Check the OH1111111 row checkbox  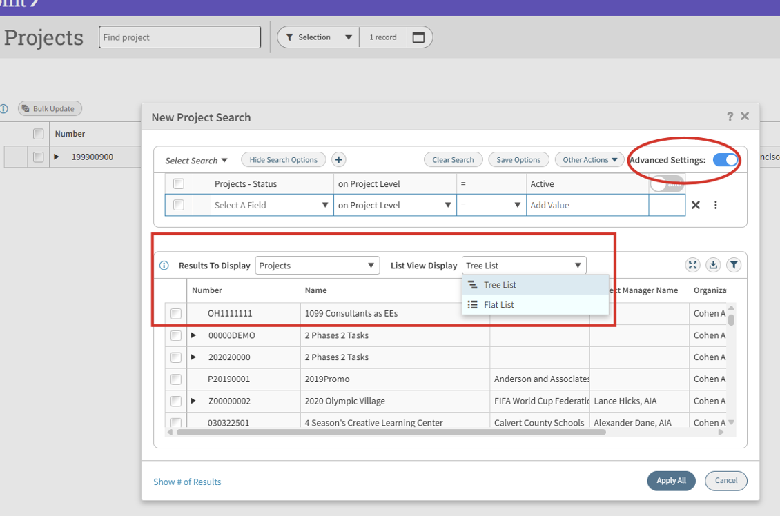tap(175, 314)
